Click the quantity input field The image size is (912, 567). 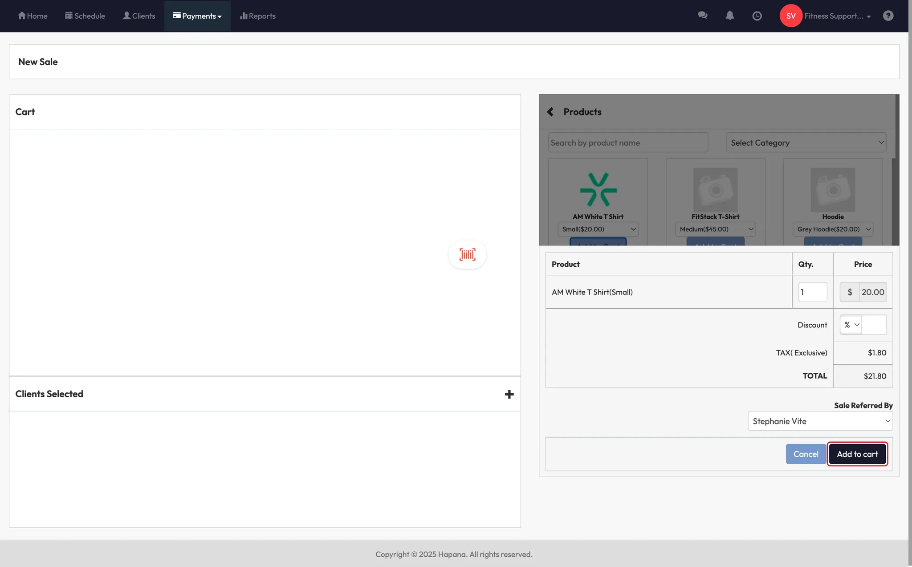point(812,292)
